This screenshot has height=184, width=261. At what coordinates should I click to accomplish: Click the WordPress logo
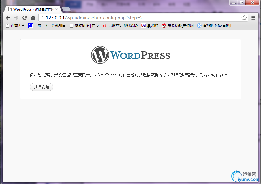coord(130,55)
